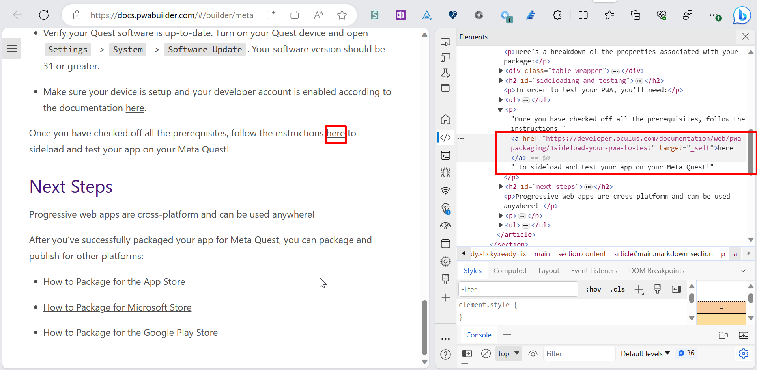757x370 pixels.
Task: Switch to the Computed tab
Action: coord(510,270)
